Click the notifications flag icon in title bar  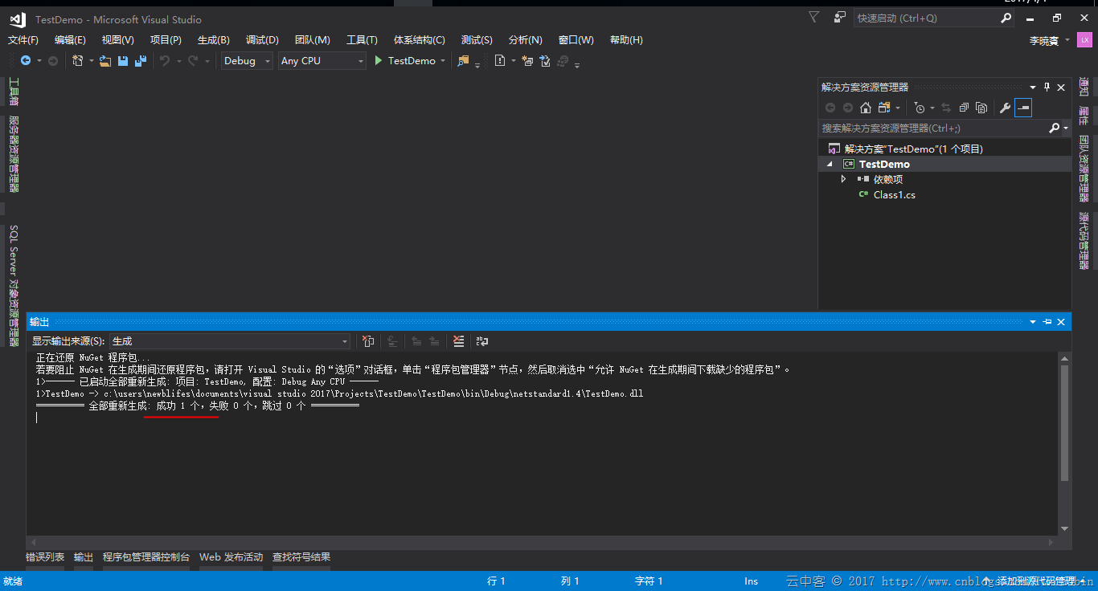click(x=814, y=17)
